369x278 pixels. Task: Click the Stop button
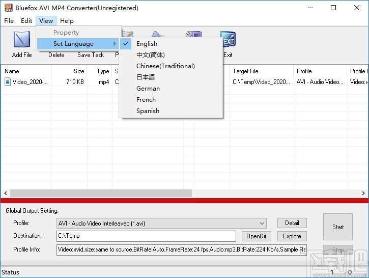point(338,250)
